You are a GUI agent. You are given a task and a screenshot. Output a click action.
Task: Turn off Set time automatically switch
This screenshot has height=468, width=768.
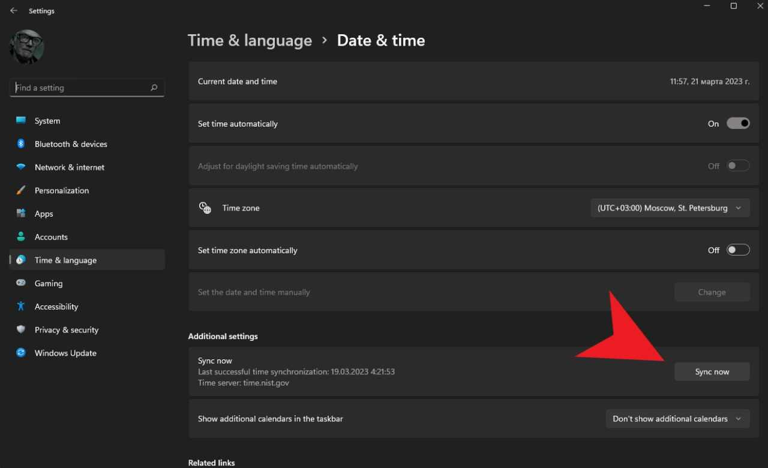pyautogui.click(x=738, y=124)
